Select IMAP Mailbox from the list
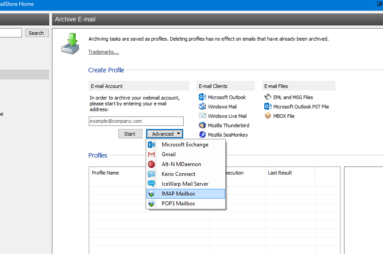 [x=185, y=194]
